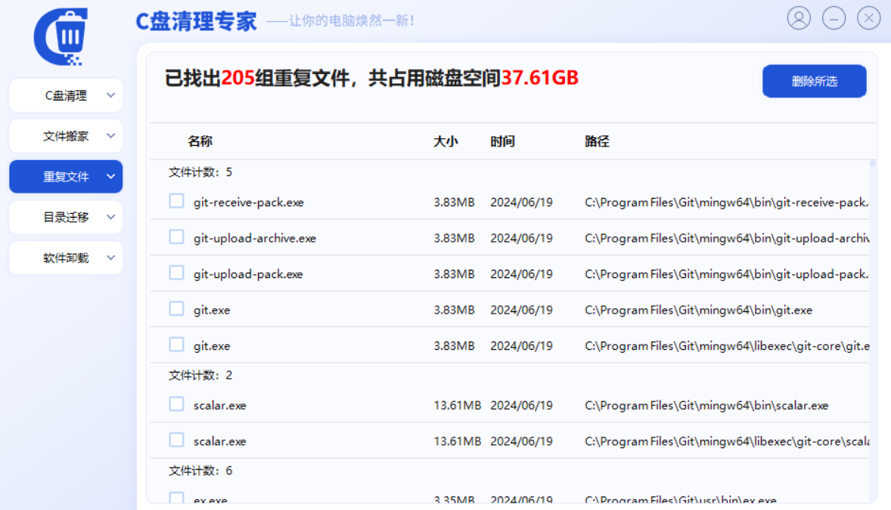The image size is (891, 510).
Task: Check scalar.exe in the libexec\git-core folder
Action: (176, 440)
